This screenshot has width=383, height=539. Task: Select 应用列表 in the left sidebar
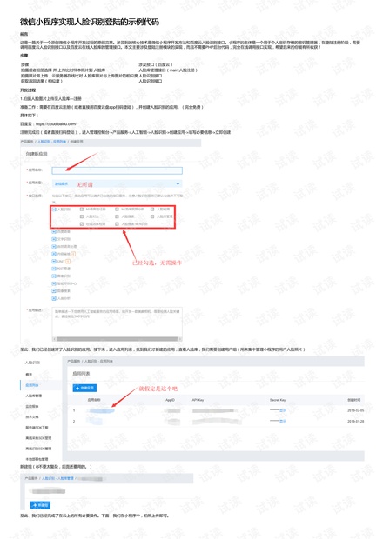pos(32,385)
